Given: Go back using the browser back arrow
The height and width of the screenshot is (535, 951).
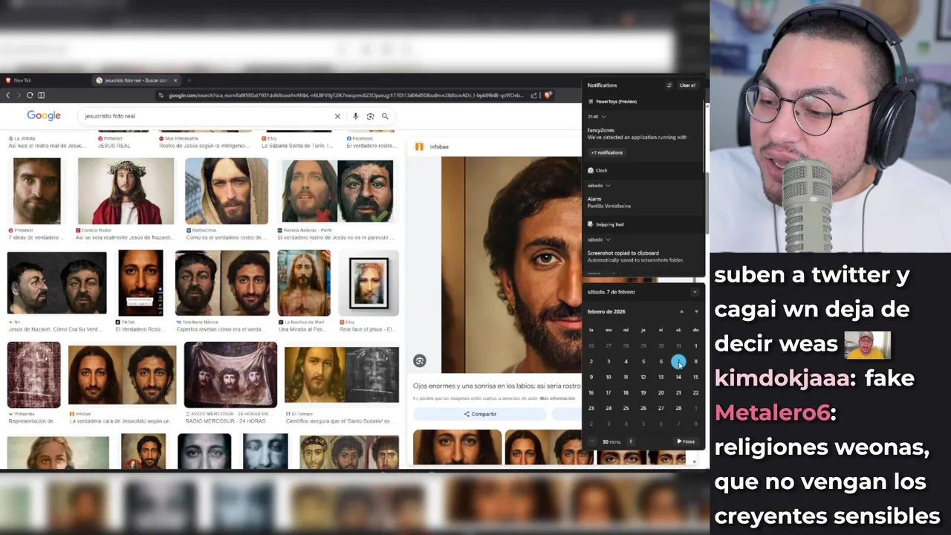Looking at the screenshot, I should click(8, 95).
